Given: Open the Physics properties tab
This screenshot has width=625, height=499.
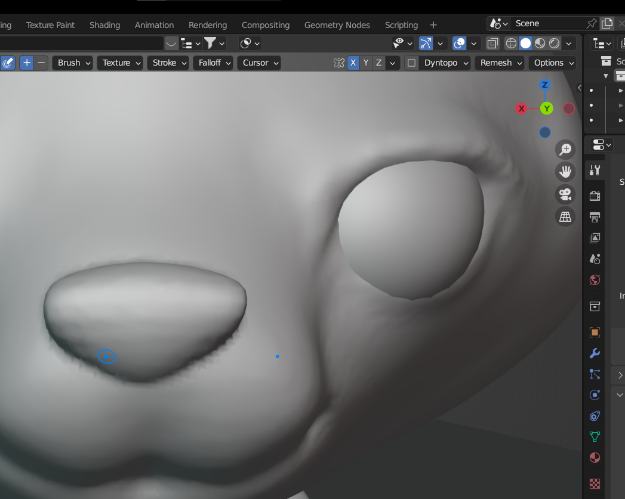Looking at the screenshot, I should click(x=595, y=395).
